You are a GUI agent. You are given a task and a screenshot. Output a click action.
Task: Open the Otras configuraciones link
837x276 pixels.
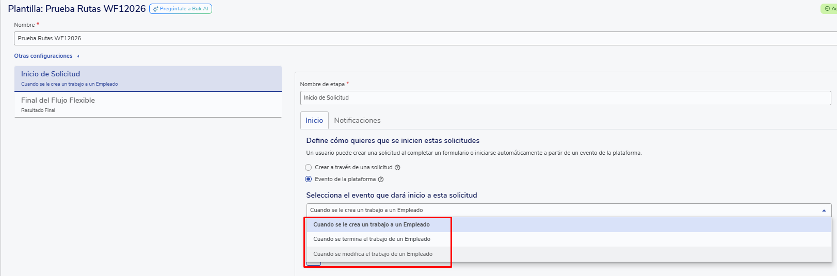43,56
